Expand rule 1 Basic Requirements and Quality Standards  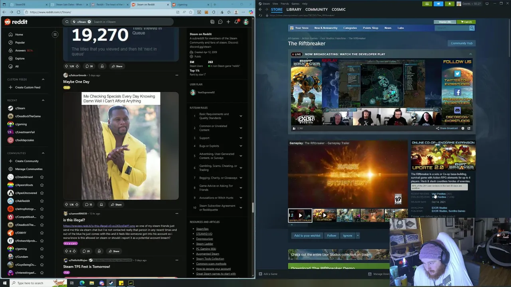pyautogui.click(x=241, y=116)
